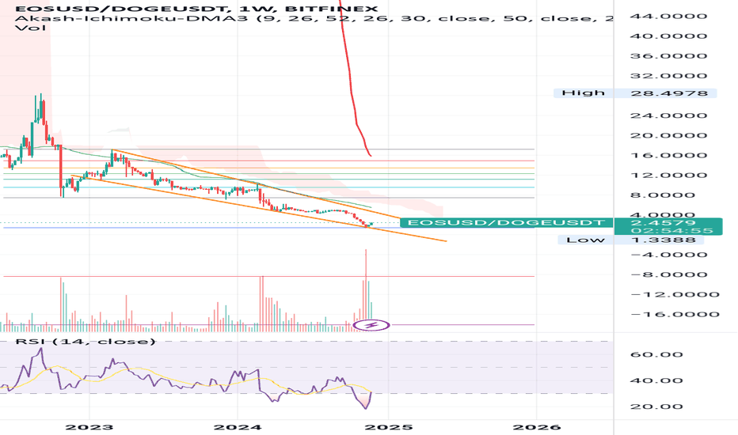Click the 20.00 RSI scale value

click(656, 407)
